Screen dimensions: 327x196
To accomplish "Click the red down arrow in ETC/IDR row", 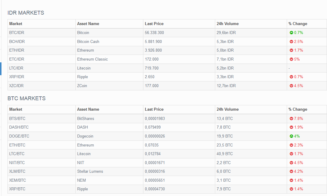I will point(291,59).
